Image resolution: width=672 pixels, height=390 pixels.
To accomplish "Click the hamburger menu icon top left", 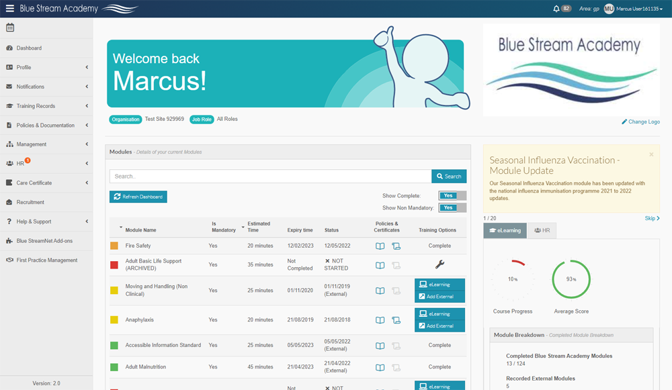I will [9, 8].
